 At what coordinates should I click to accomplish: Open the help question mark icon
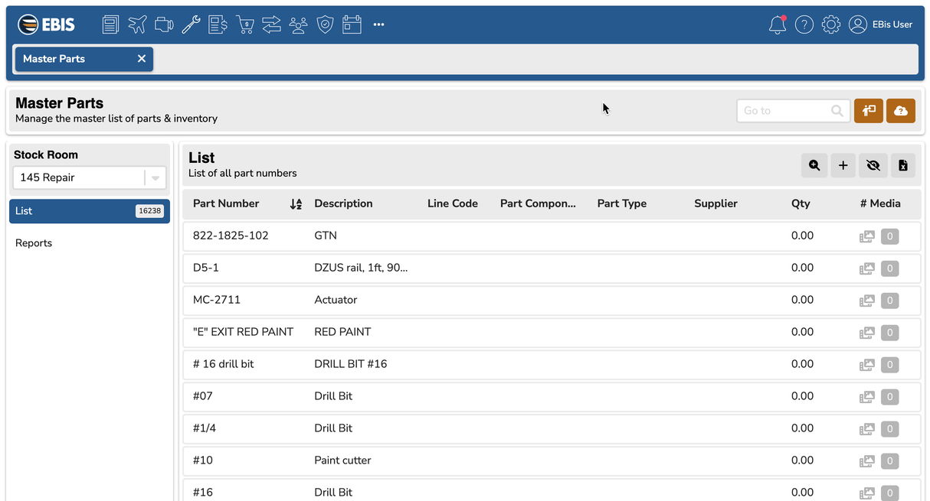[804, 24]
